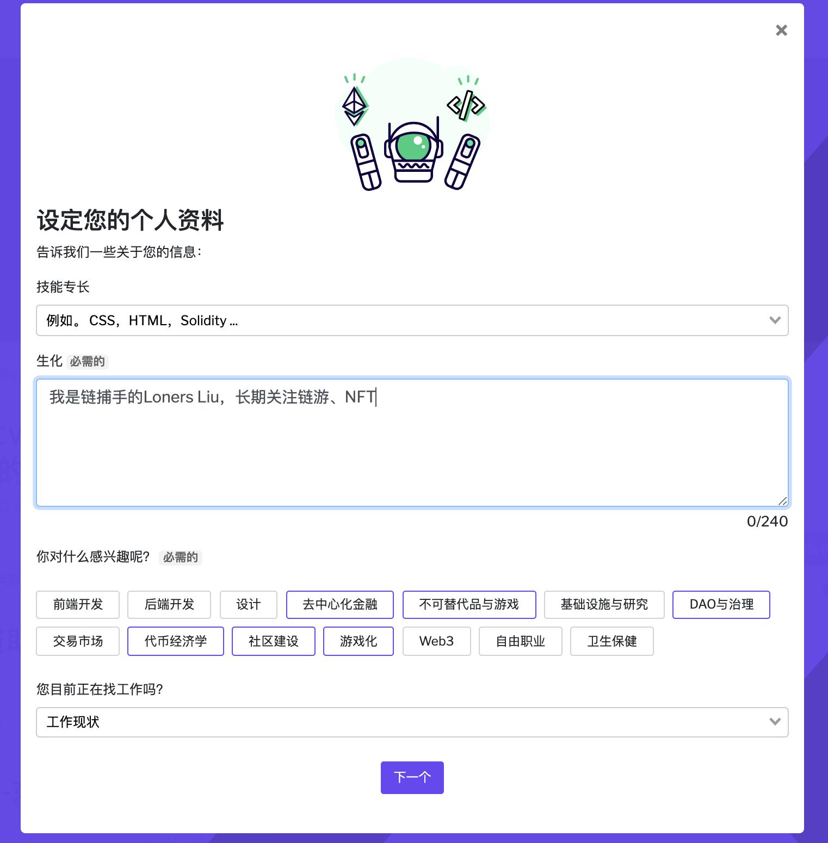Click the Ethereum diamond icon
Viewport: 828px width, 843px height.
355,106
